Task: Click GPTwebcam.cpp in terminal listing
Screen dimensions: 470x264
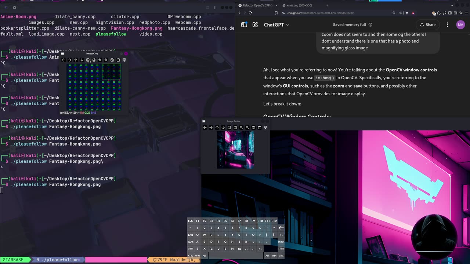Action: (x=184, y=16)
